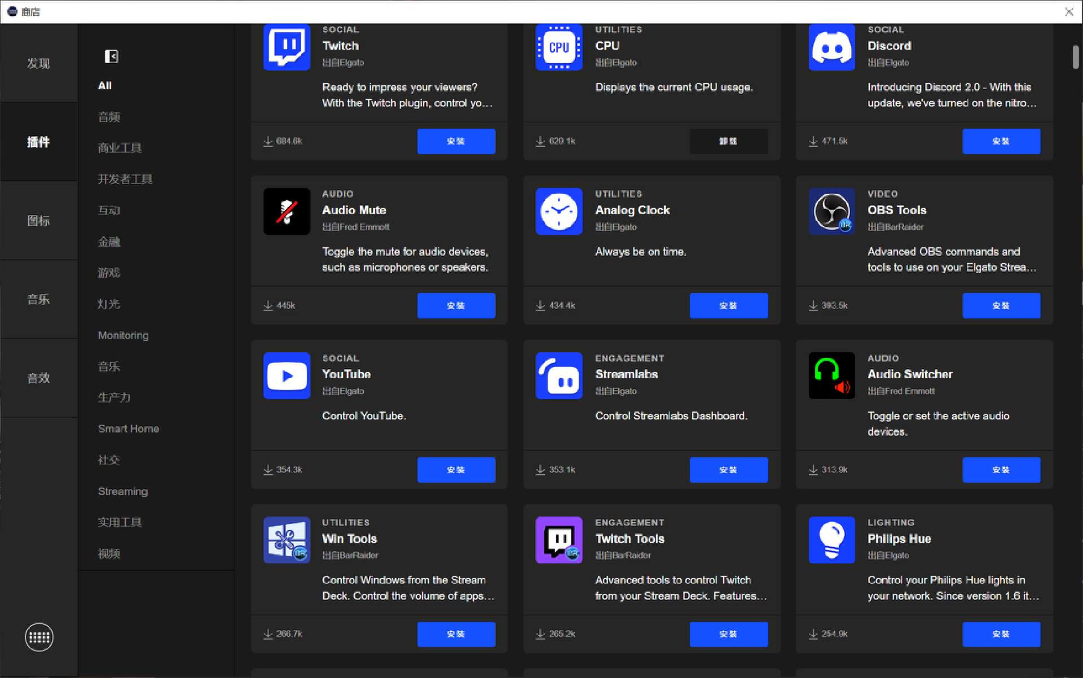Switch to the 音效 tab
Screen dimensions: 1083x678
click(x=39, y=378)
